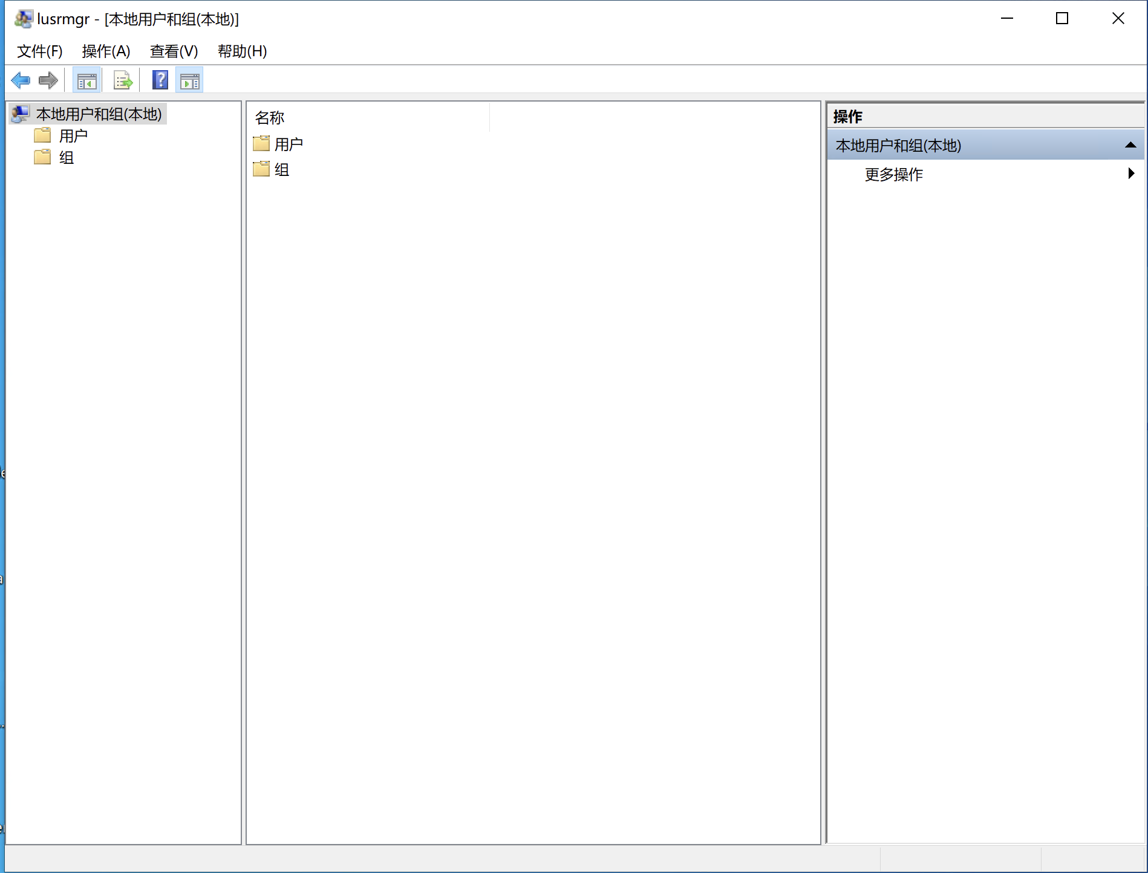Open the 操作(A) menu

[x=106, y=51]
